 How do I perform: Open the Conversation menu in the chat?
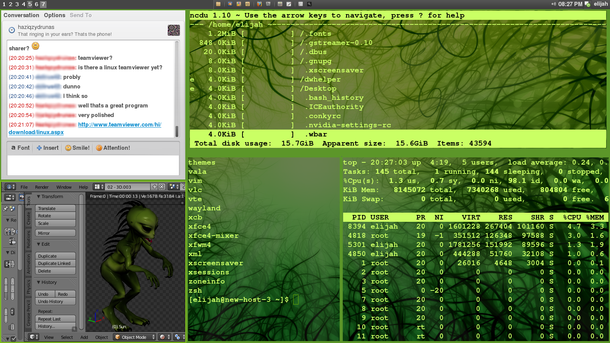click(21, 15)
